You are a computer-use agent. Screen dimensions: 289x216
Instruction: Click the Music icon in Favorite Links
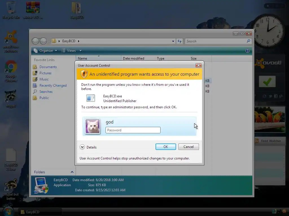[35, 79]
